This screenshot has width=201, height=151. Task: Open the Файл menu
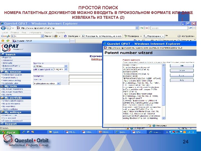5,33
